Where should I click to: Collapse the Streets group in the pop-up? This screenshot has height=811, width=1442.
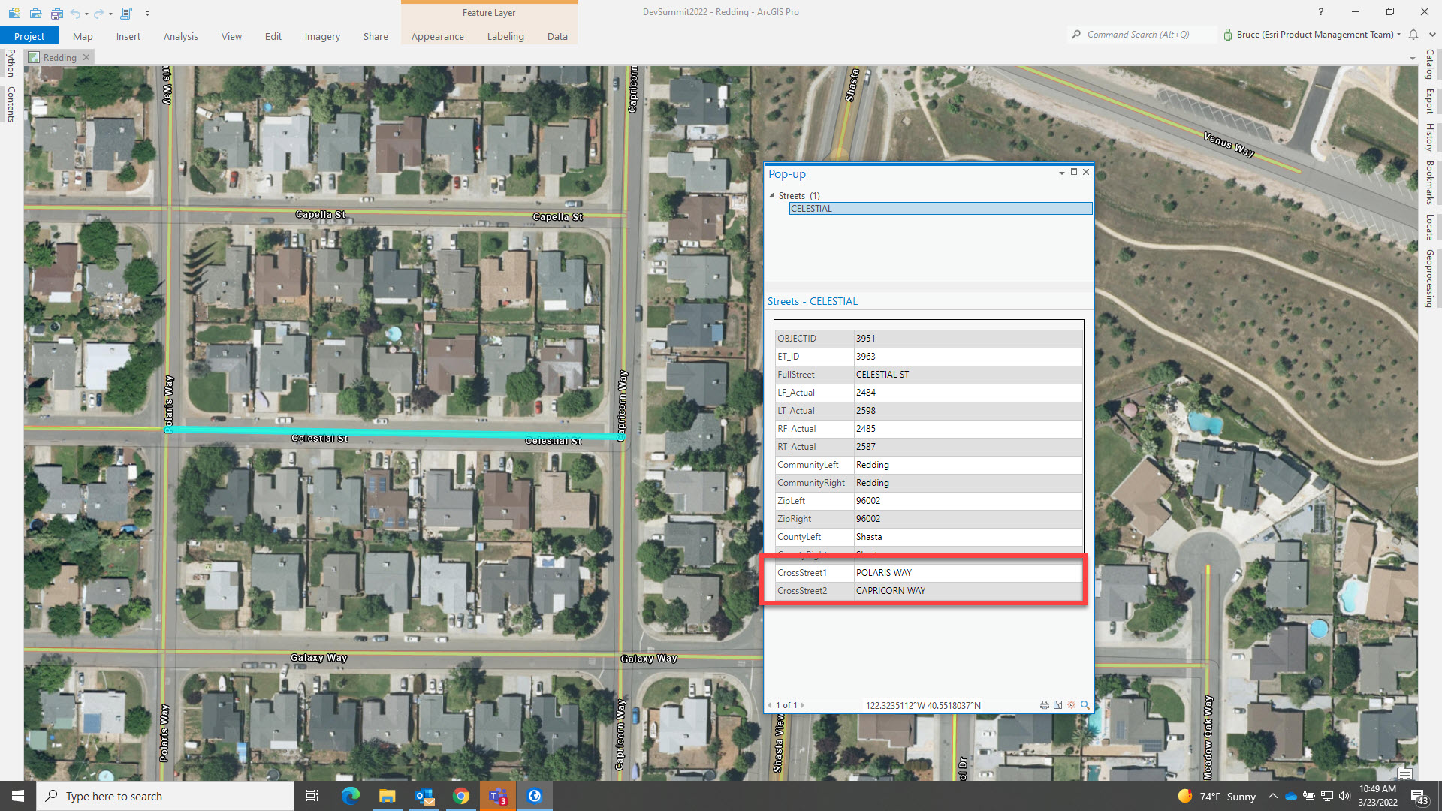pos(772,195)
